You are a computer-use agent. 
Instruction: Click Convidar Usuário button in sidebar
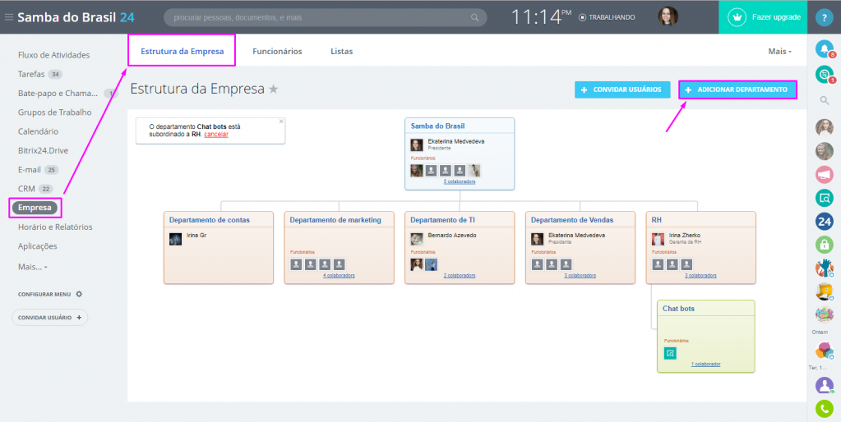click(50, 318)
